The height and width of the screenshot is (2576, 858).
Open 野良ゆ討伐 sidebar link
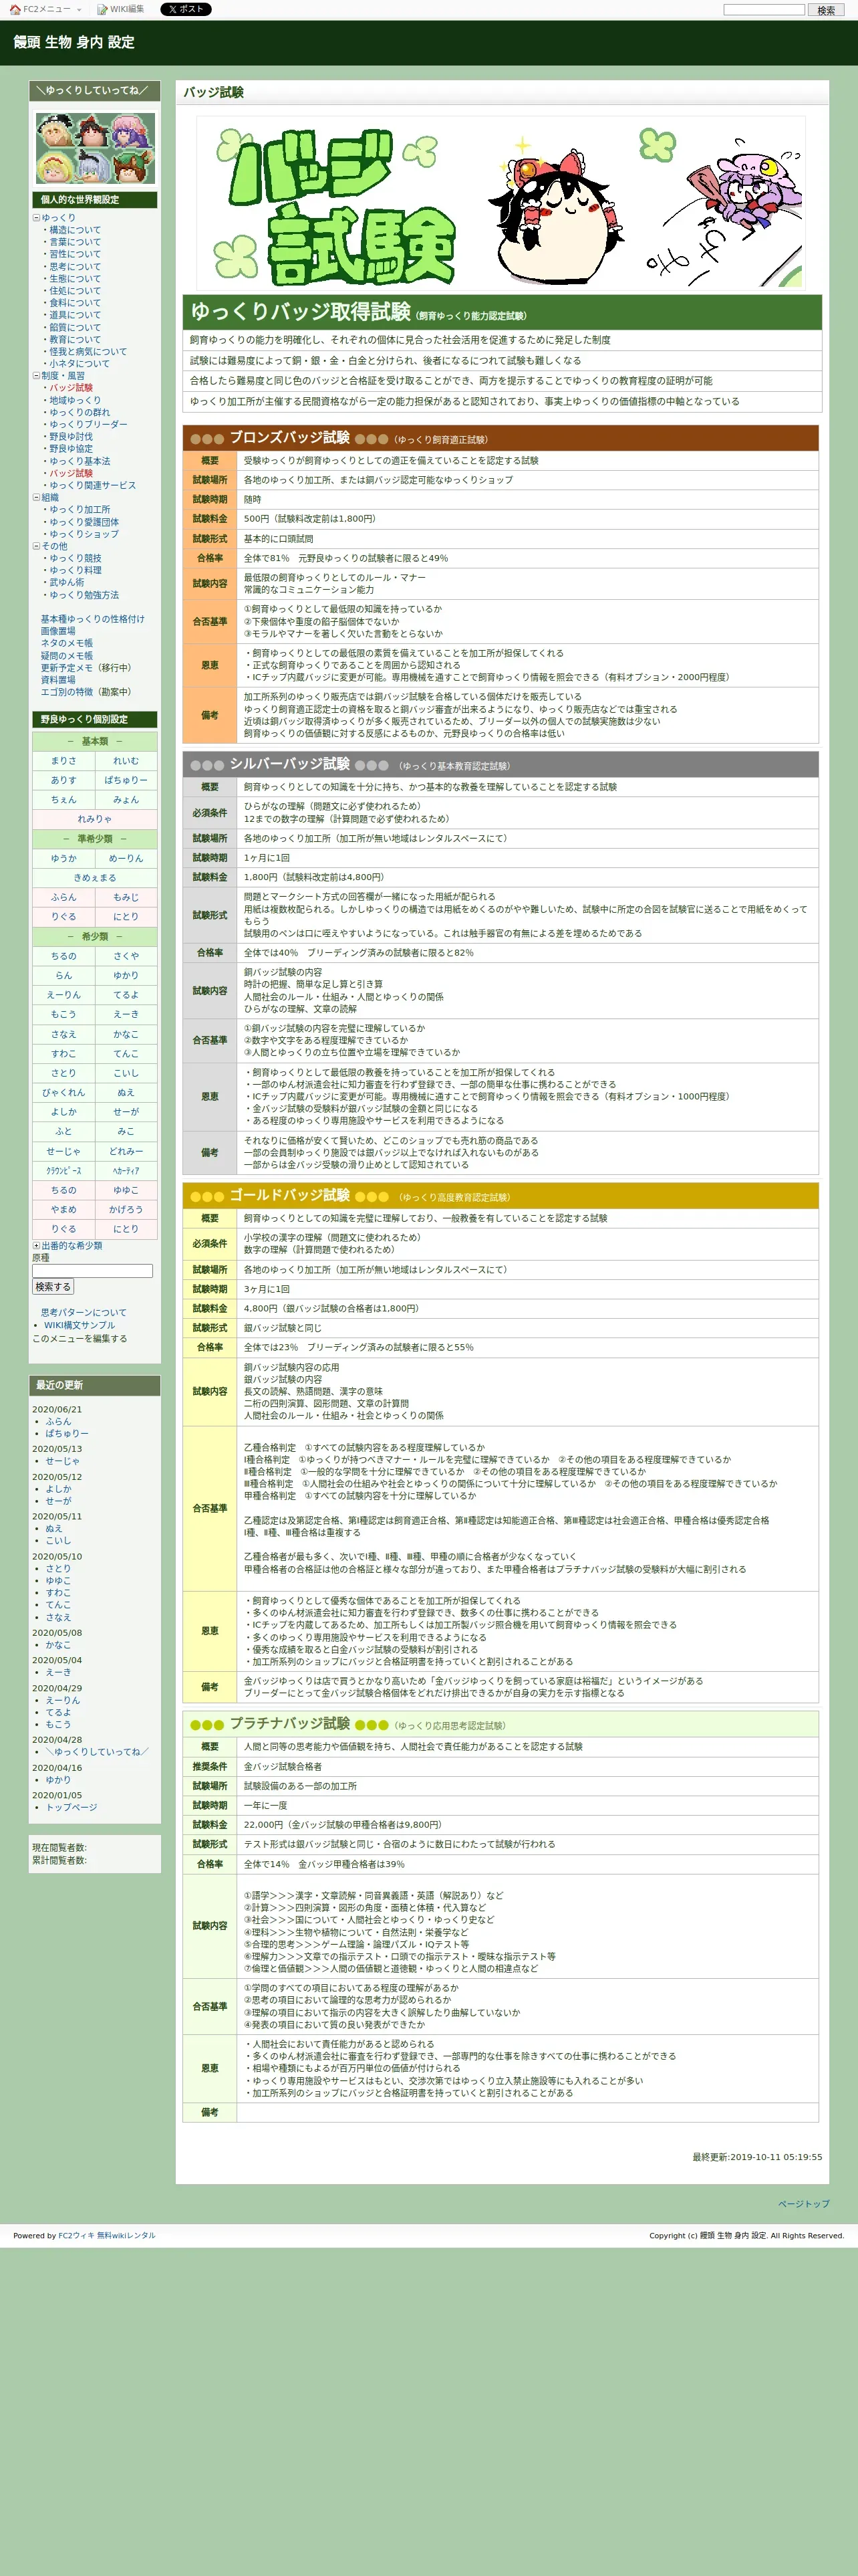tap(71, 436)
